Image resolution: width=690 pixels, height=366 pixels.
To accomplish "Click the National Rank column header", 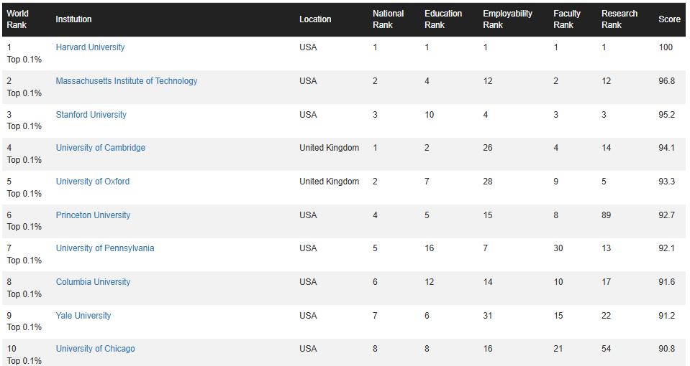I will coord(388,19).
